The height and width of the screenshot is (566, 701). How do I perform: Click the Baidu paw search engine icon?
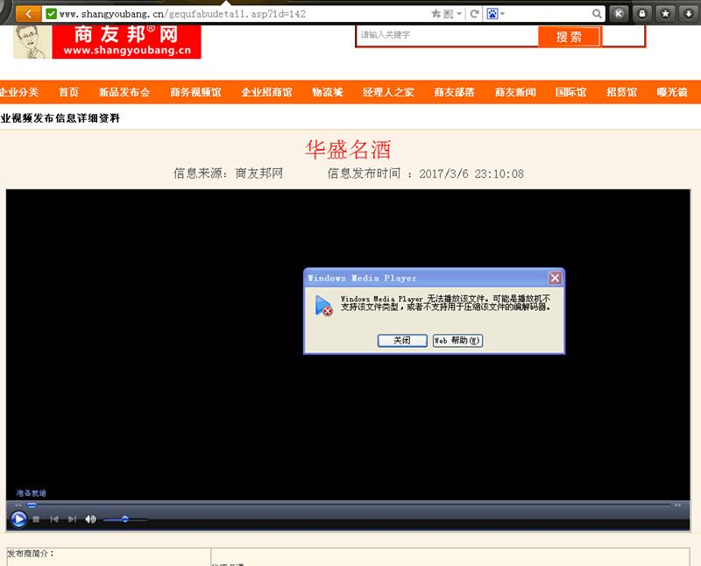point(492,14)
